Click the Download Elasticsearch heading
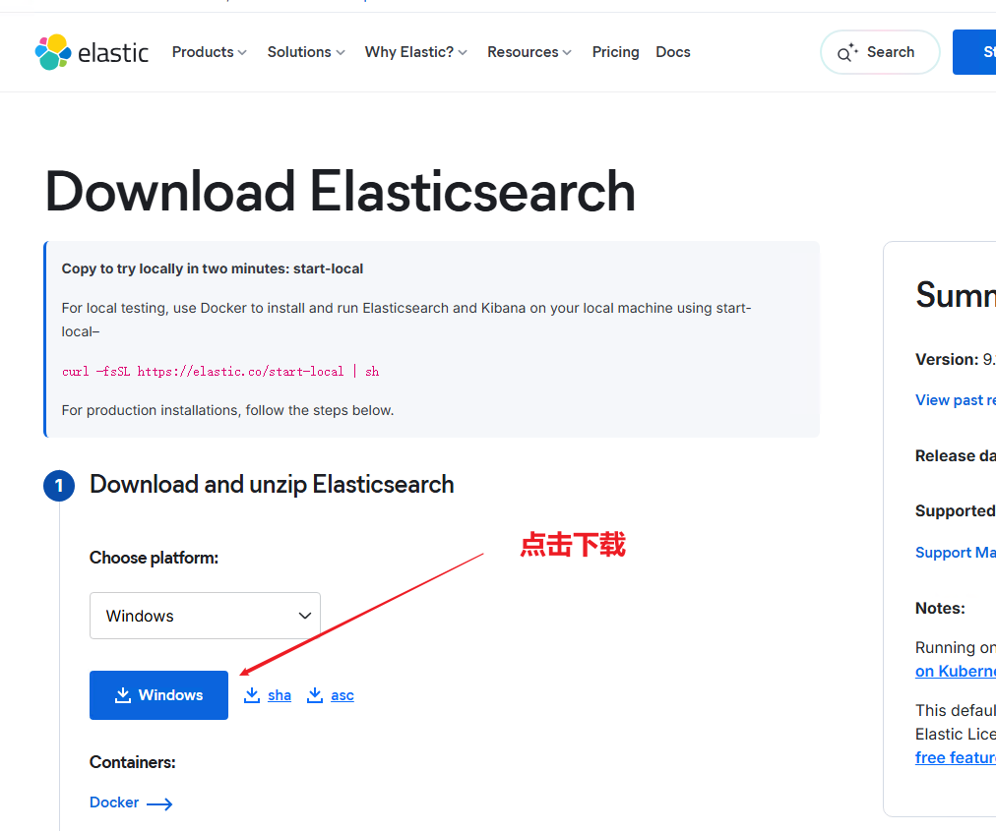This screenshot has width=996, height=832. click(x=341, y=191)
